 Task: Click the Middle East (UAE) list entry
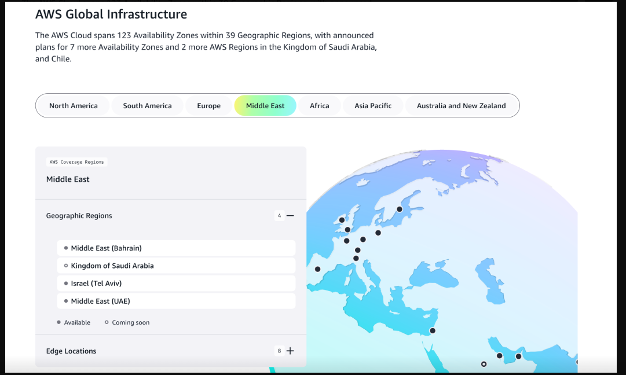pyautogui.click(x=100, y=301)
